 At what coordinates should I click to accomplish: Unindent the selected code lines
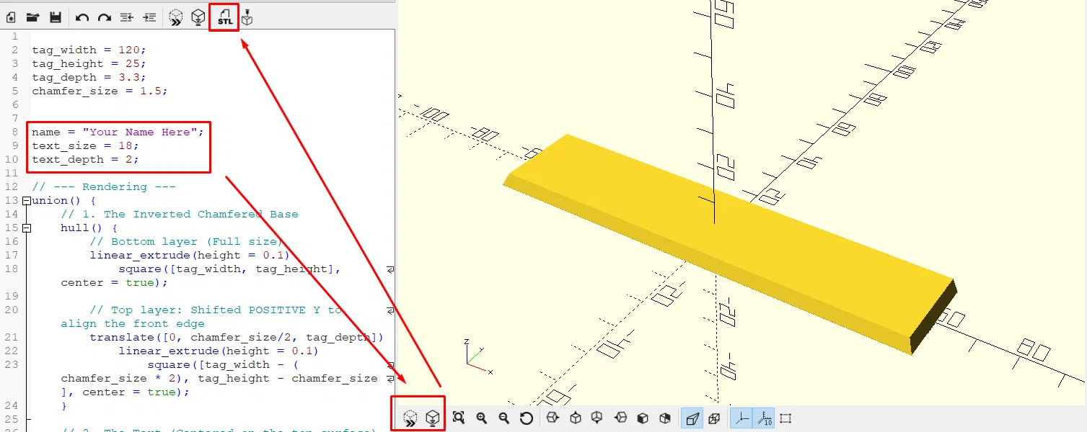click(127, 17)
